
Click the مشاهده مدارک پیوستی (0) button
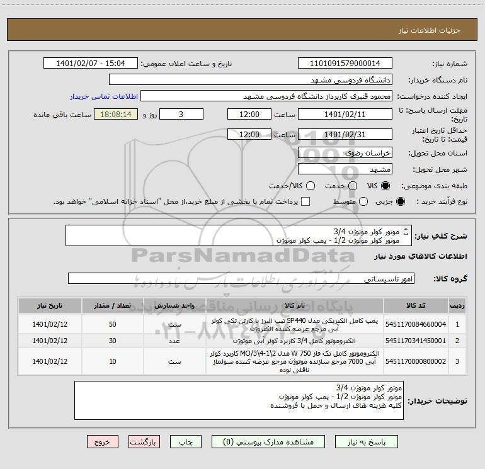pyautogui.click(x=268, y=442)
